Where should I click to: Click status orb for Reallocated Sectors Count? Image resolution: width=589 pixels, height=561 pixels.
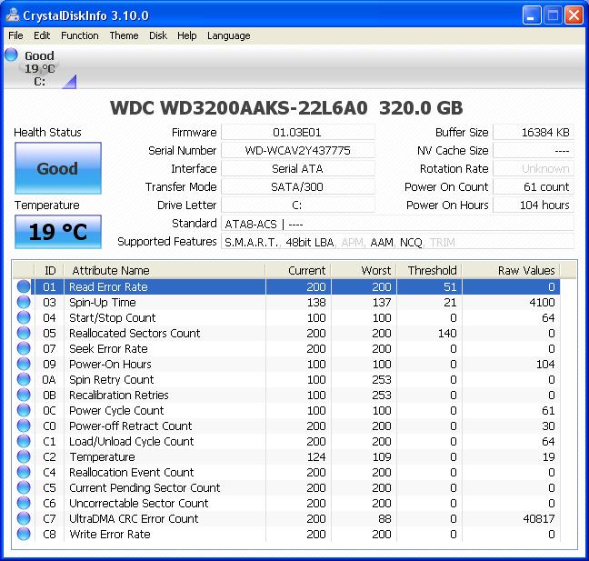(24, 333)
